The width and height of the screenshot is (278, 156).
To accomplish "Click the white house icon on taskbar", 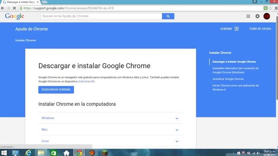I will click(66, 153).
